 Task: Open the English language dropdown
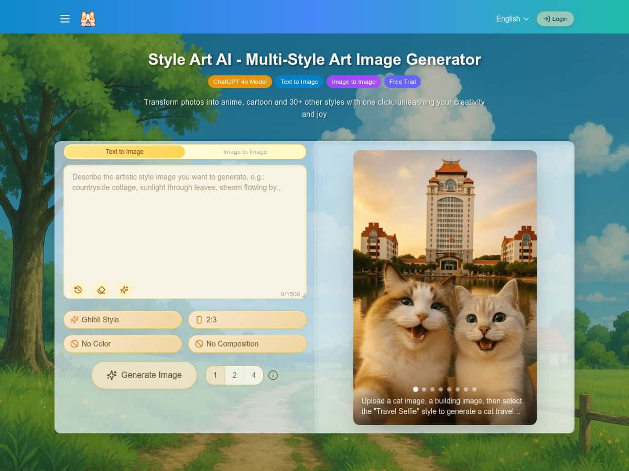[512, 19]
